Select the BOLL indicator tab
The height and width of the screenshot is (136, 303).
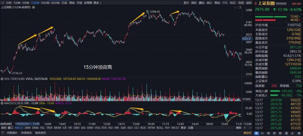point(160,128)
